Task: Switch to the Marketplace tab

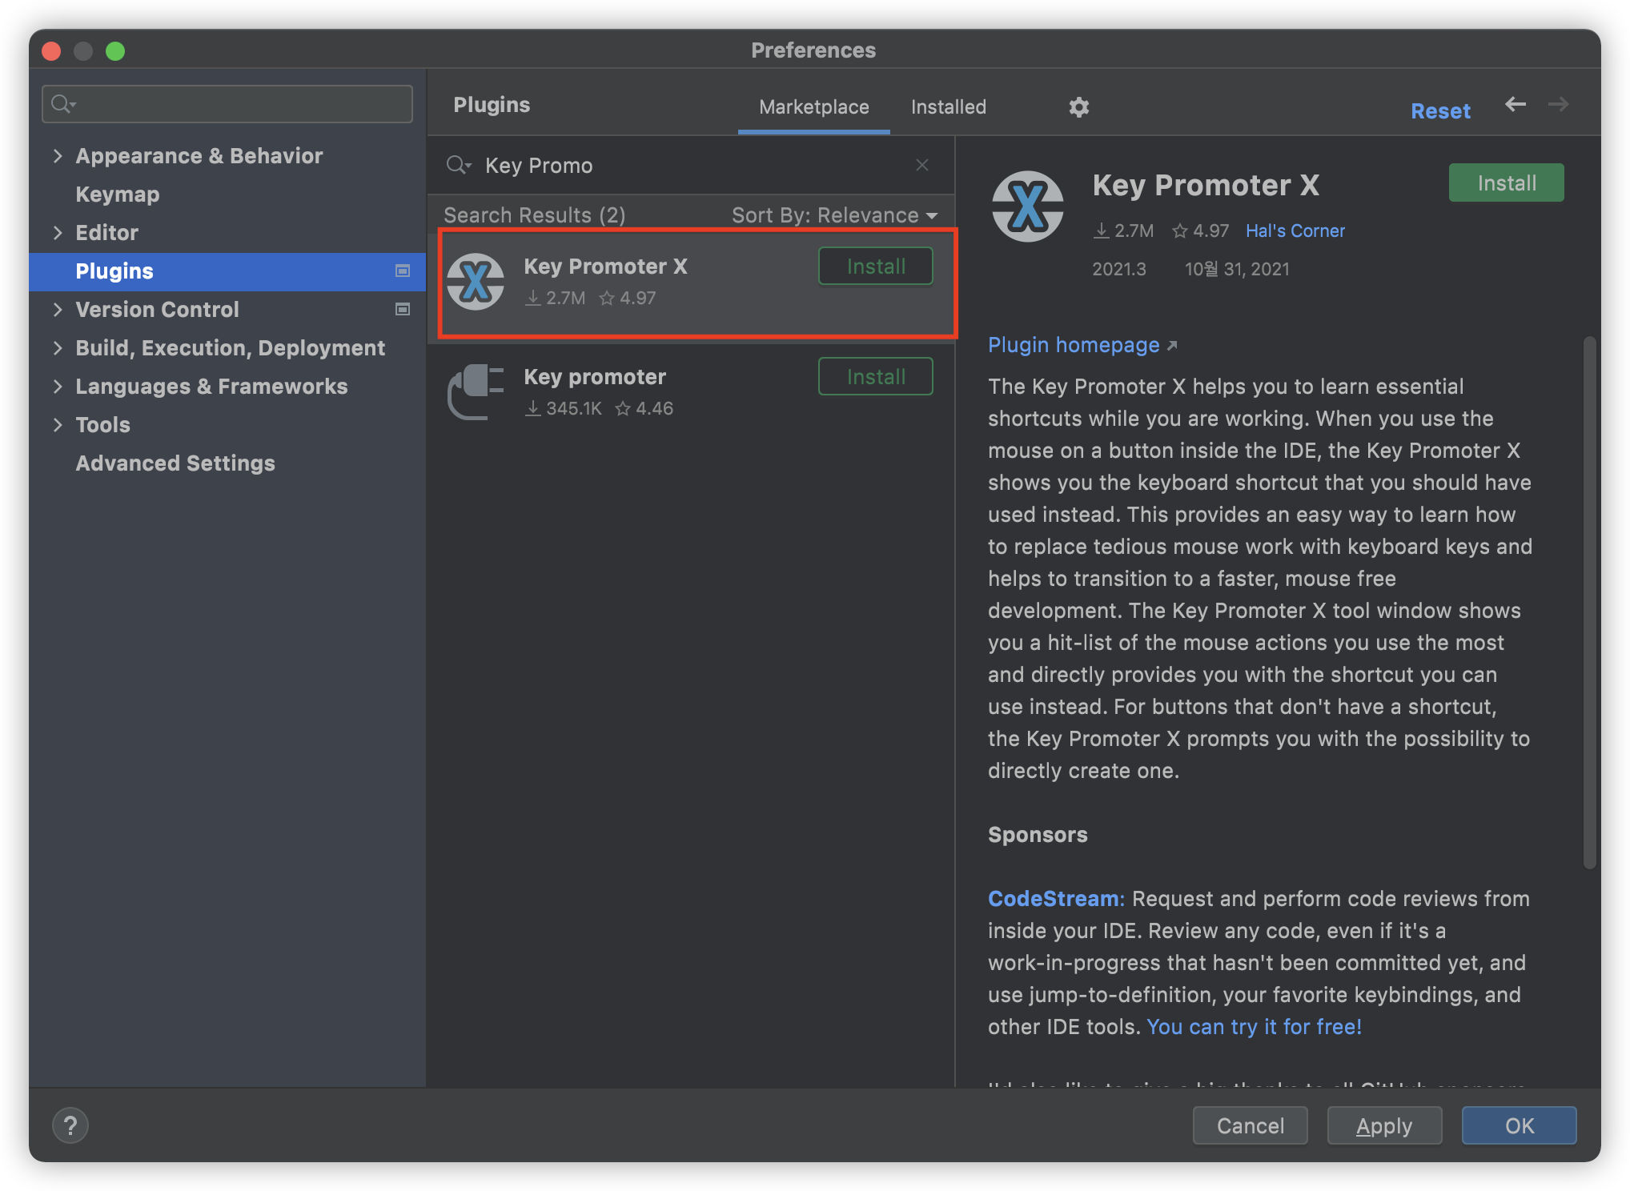Action: [813, 106]
